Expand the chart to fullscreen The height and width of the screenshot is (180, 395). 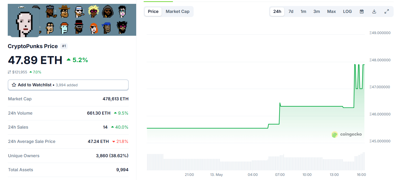387,12
